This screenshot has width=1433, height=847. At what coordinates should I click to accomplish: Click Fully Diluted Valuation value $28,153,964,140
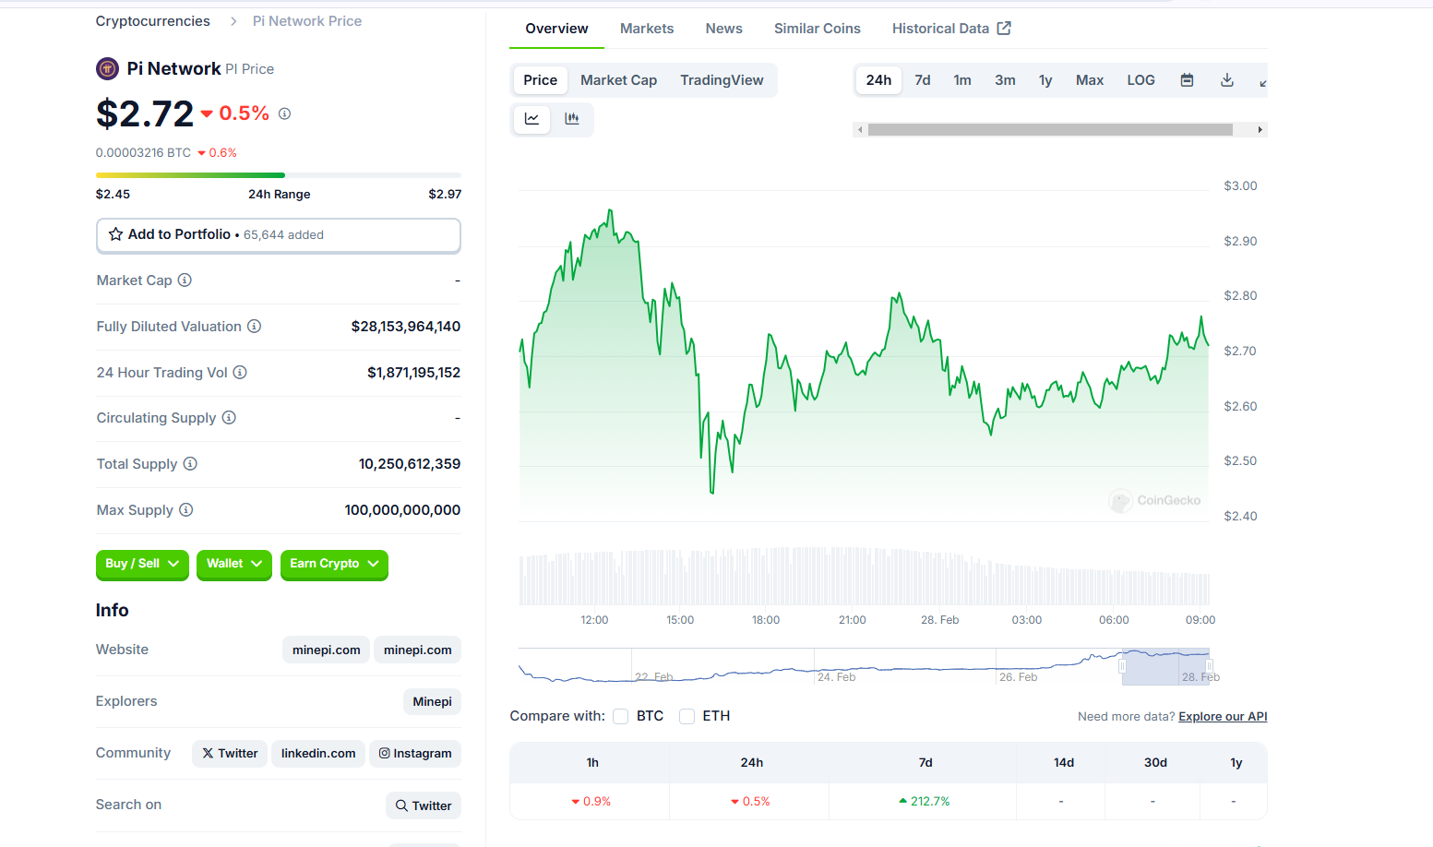pos(406,327)
